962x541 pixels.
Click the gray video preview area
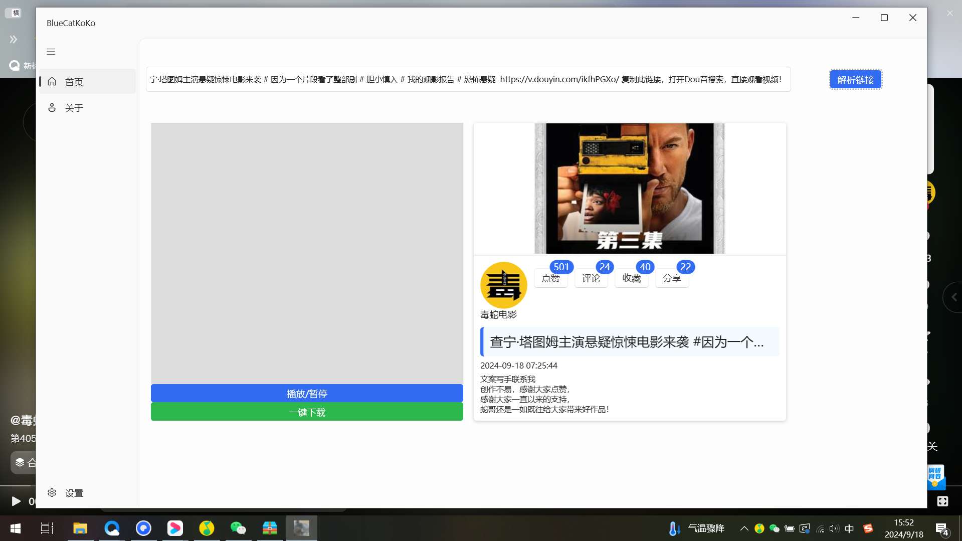307,253
